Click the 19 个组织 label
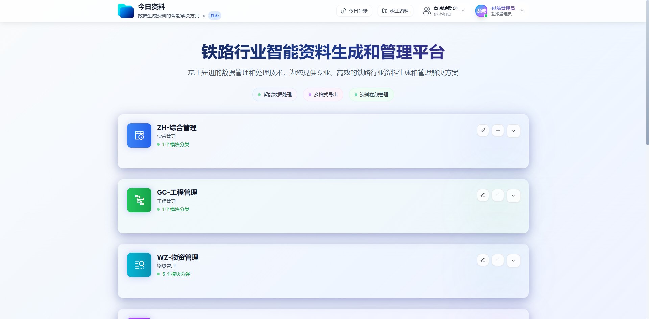Image resolution: width=649 pixels, height=319 pixels. coord(442,15)
